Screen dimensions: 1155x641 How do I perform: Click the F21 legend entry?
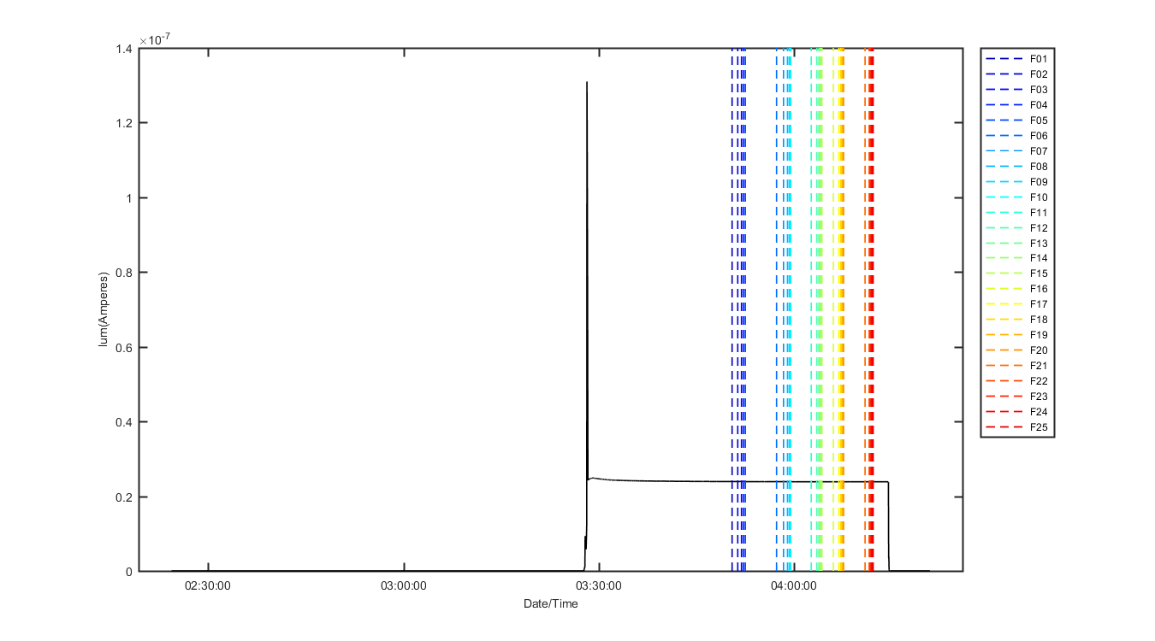[x=1017, y=366]
